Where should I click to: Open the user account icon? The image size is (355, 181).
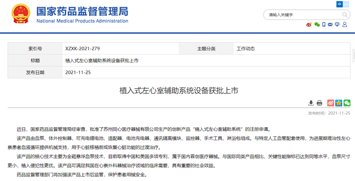coord(344,24)
